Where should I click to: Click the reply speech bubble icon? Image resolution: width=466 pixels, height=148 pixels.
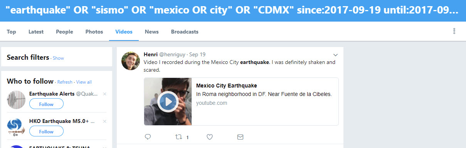click(x=148, y=137)
